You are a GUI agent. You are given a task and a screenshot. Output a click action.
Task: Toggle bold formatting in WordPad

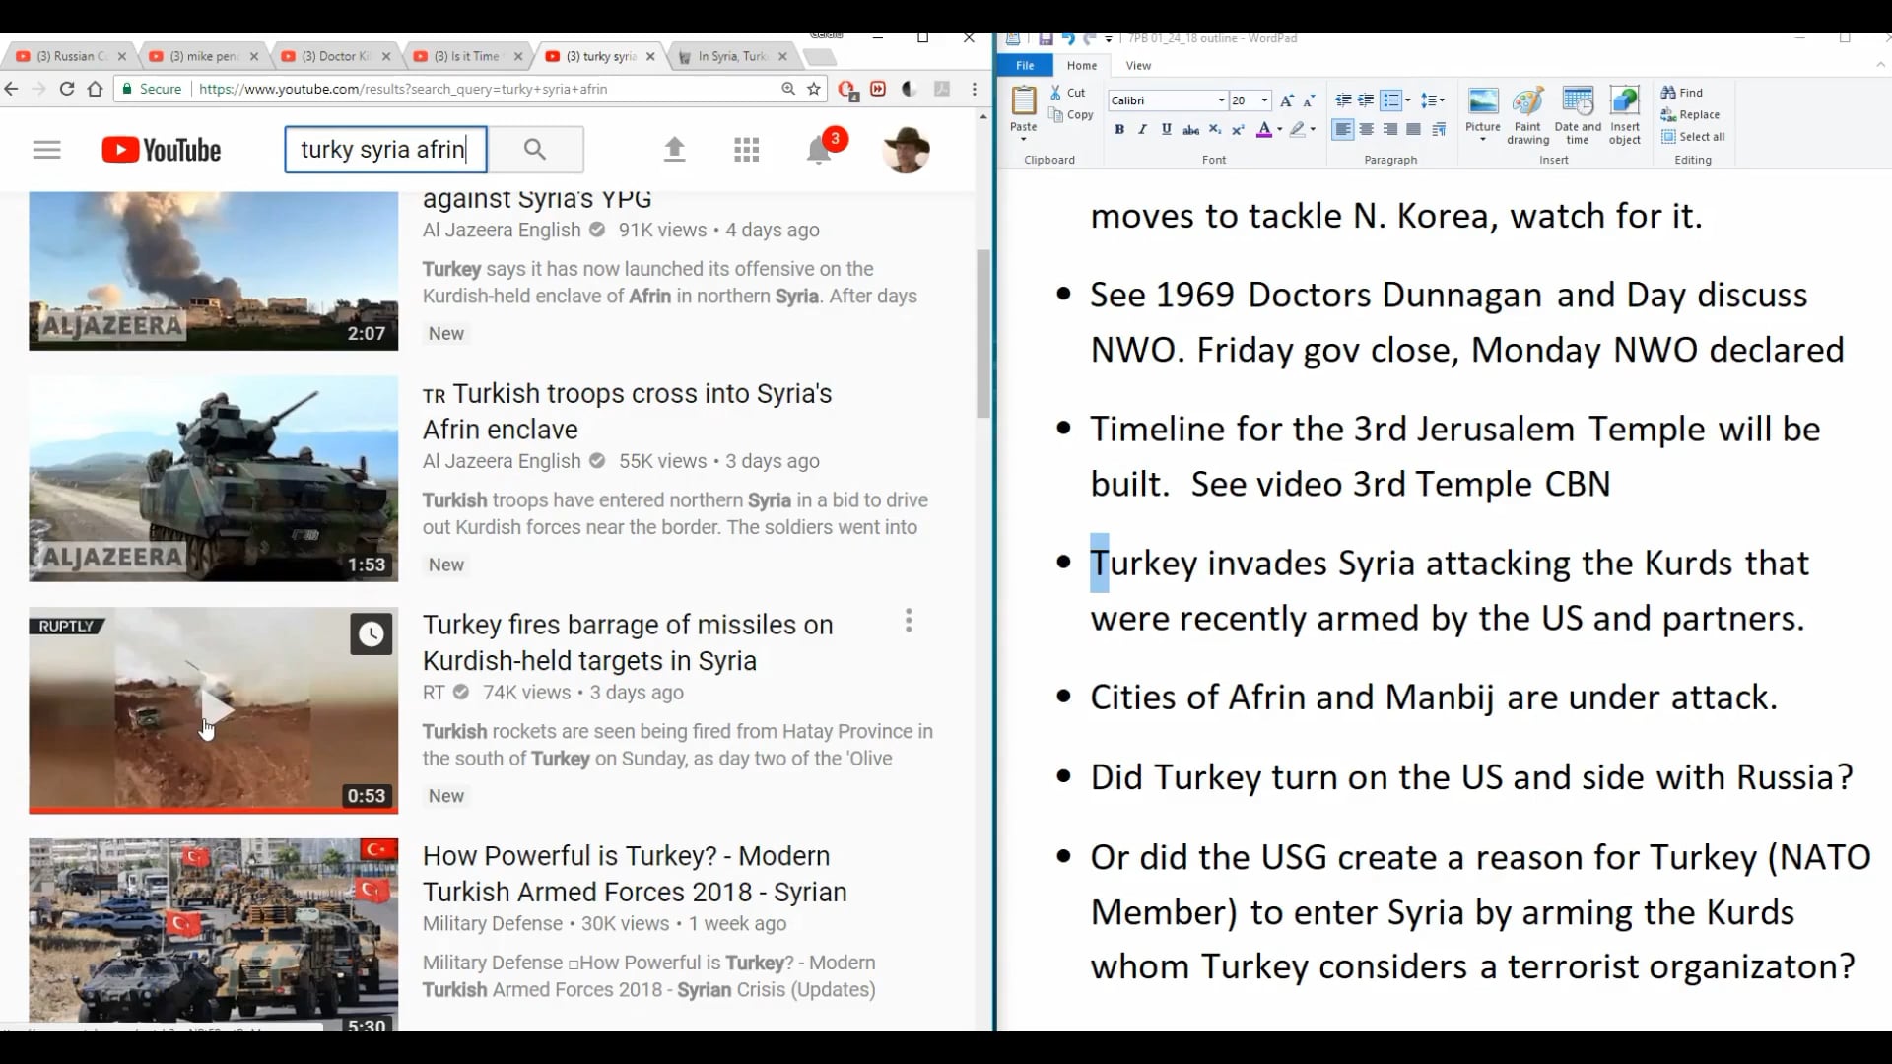[x=1118, y=130]
